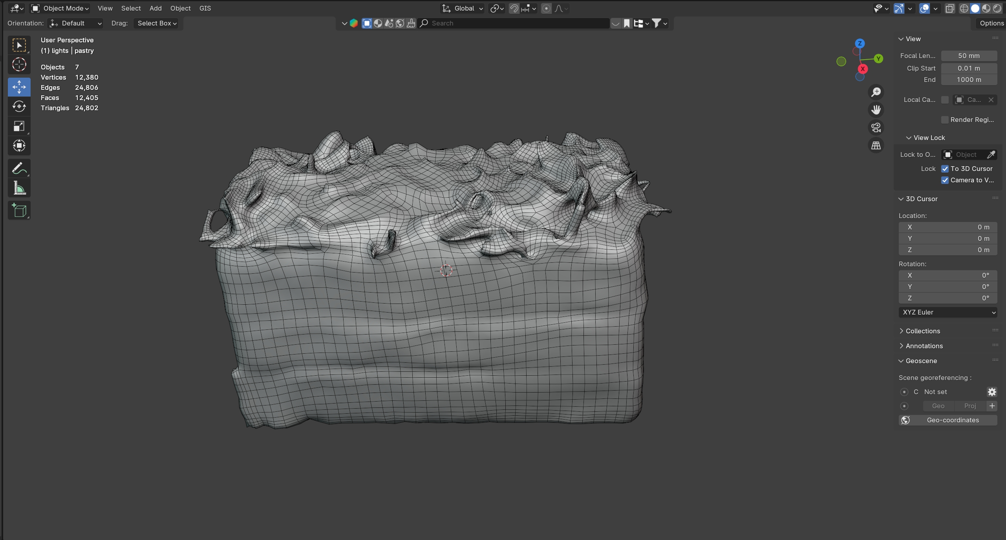This screenshot has width=1006, height=540.
Task: Open the GIS menu
Action: click(205, 8)
